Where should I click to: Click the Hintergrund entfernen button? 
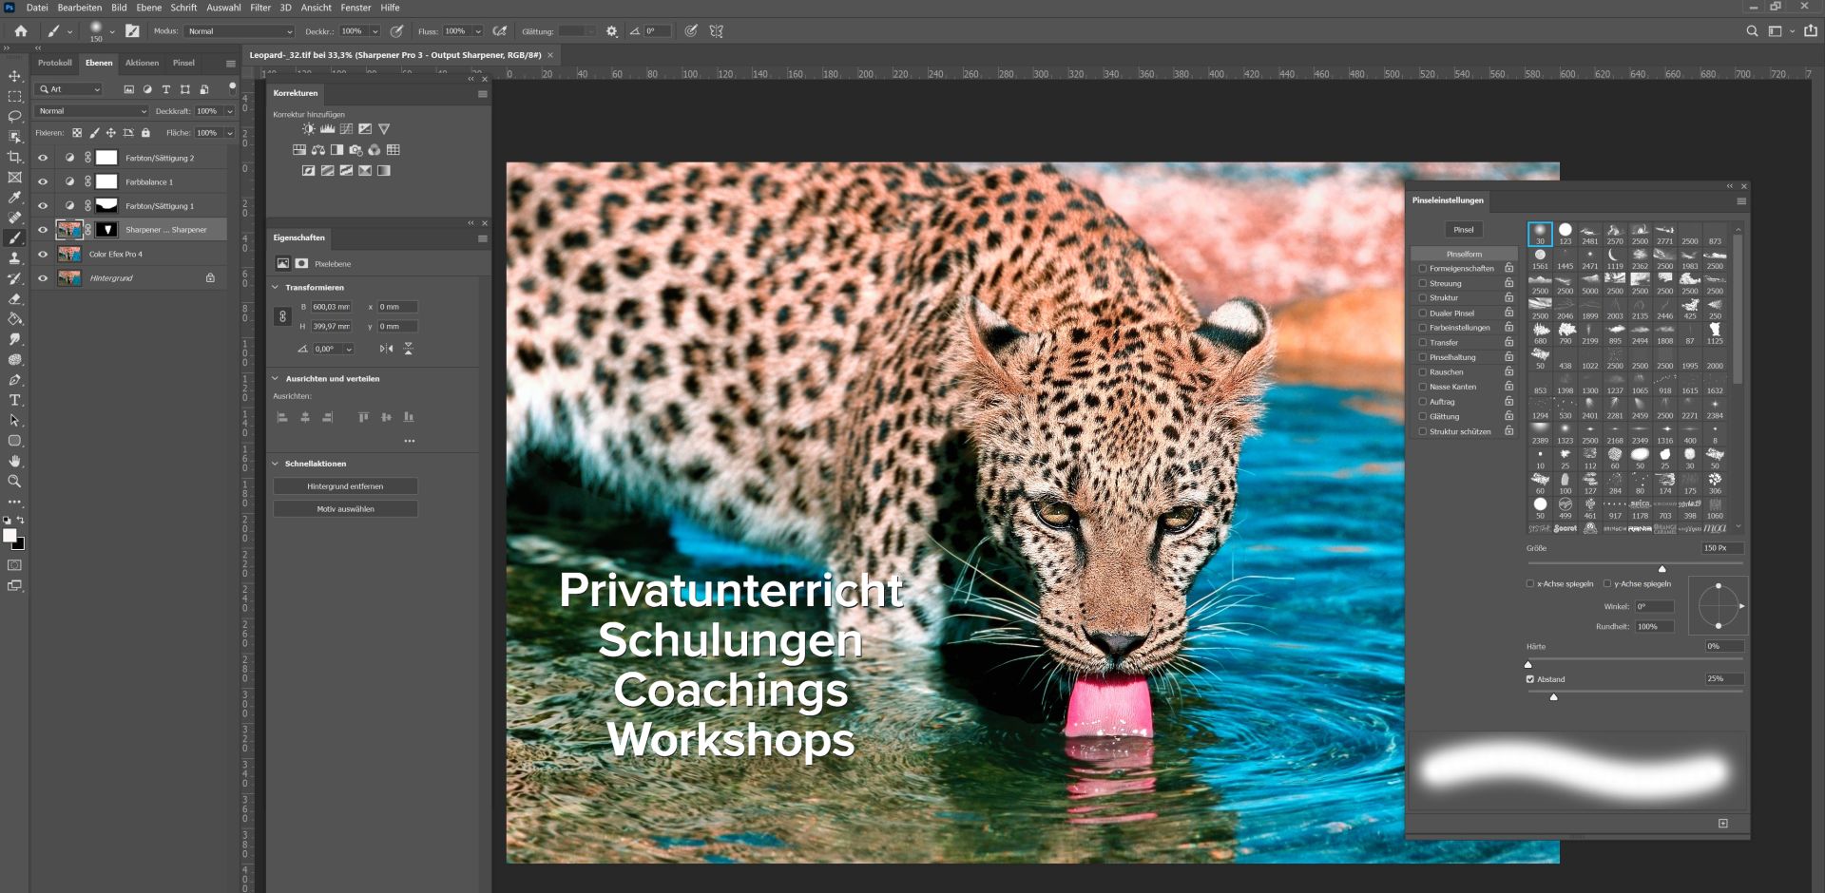coord(345,486)
